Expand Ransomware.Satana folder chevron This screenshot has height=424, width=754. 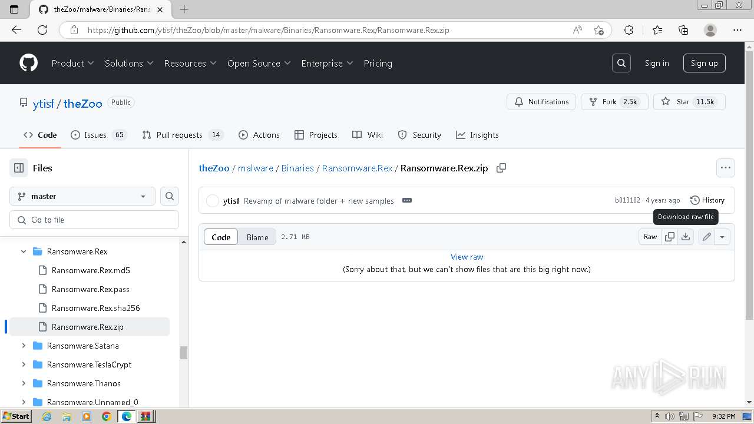[24, 346]
